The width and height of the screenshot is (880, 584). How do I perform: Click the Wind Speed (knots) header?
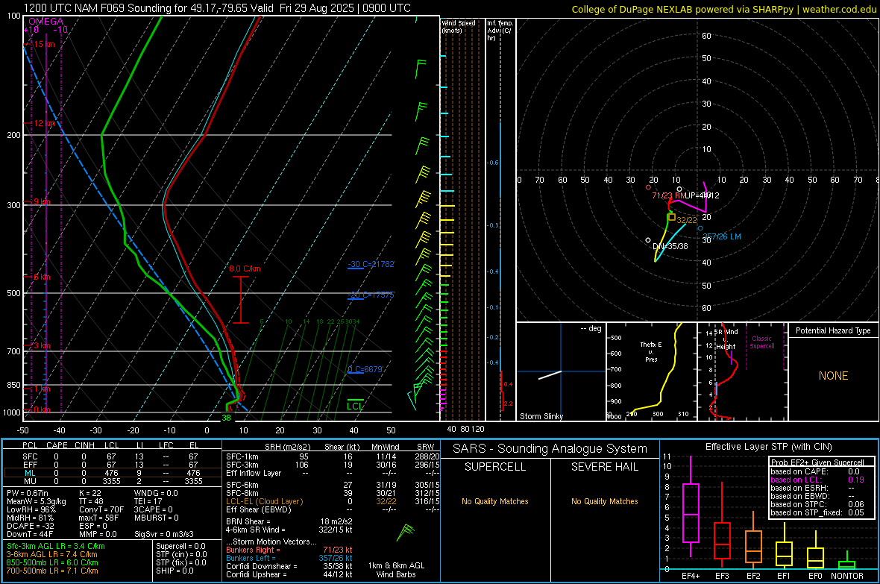459,26
